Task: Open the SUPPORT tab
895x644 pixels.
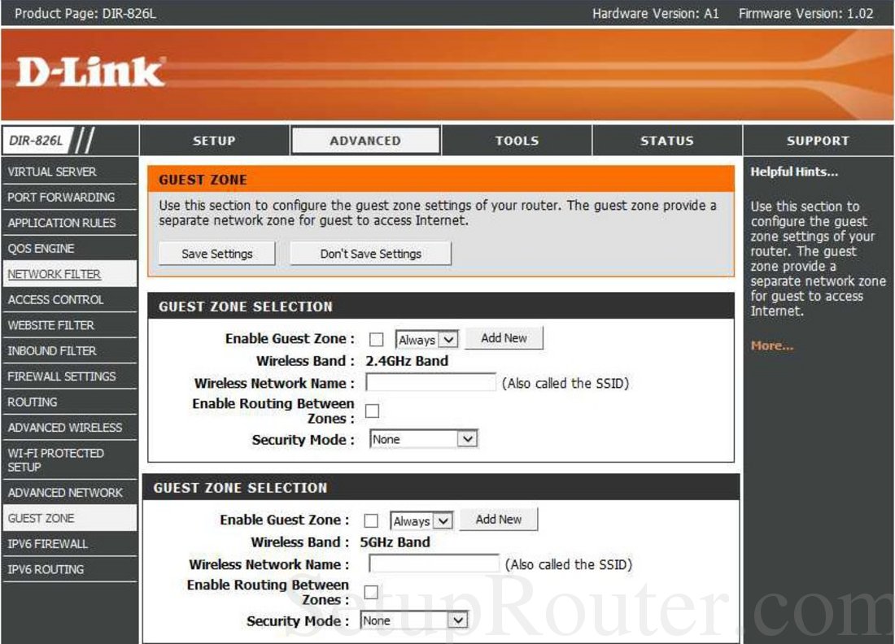Action: [x=817, y=140]
